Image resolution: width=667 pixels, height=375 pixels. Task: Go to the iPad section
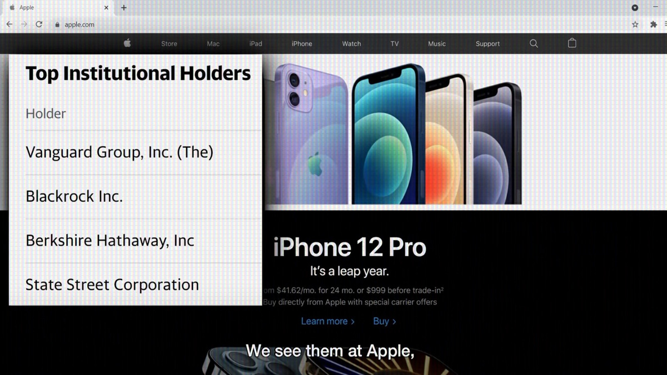click(x=256, y=44)
